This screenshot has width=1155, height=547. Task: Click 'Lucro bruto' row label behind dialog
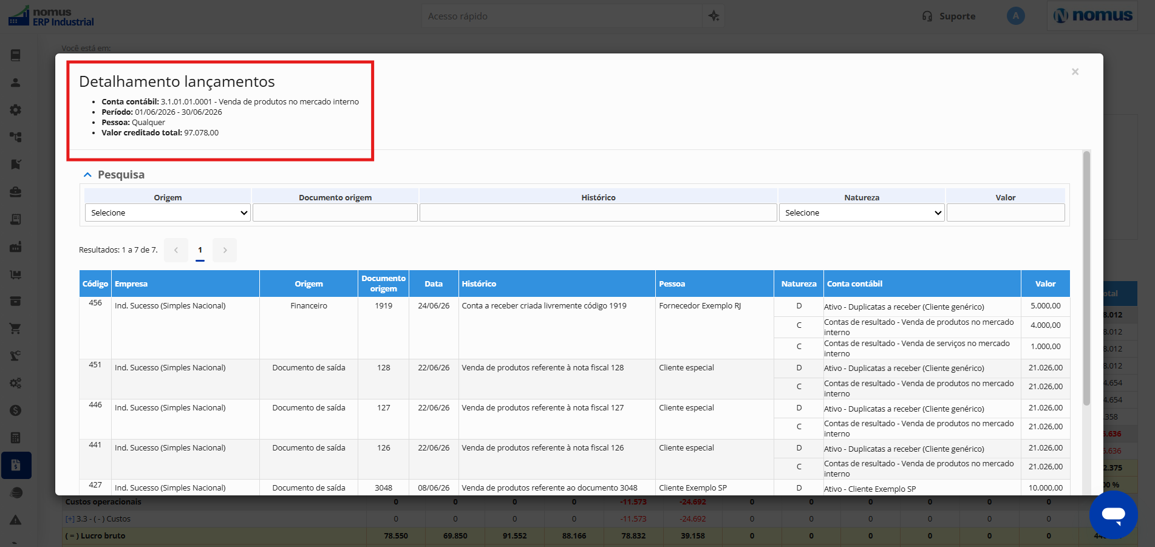(95, 536)
